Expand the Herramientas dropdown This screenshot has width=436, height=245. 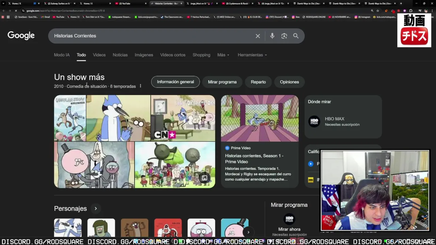[x=252, y=55]
